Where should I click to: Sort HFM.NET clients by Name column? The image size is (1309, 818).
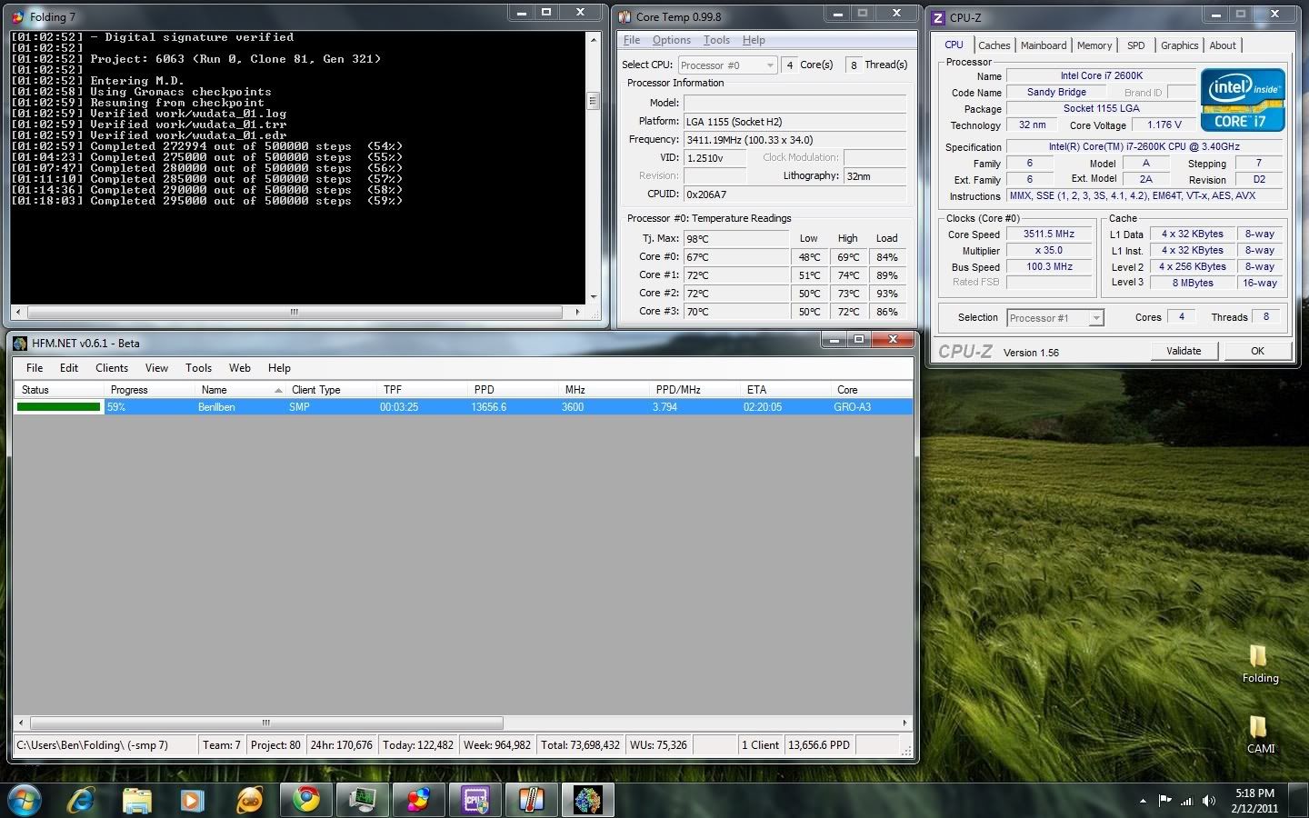[239, 390]
